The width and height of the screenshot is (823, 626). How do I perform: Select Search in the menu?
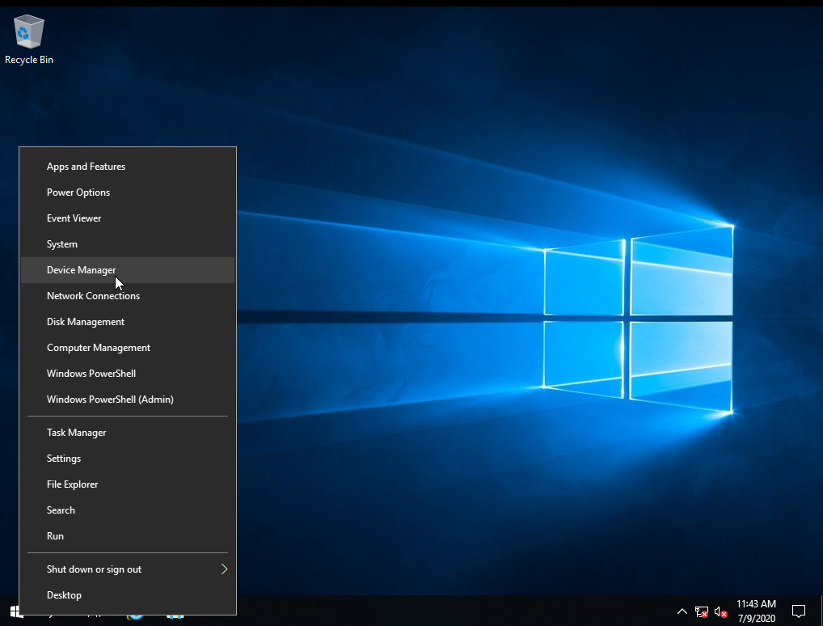click(128, 510)
